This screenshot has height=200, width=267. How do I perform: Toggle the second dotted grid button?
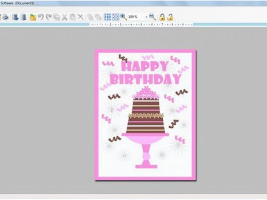click(x=116, y=17)
